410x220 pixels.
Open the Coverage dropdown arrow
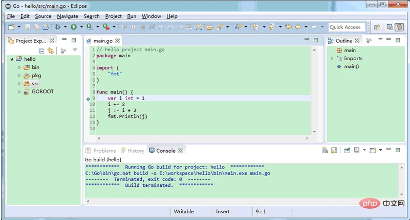98,27
